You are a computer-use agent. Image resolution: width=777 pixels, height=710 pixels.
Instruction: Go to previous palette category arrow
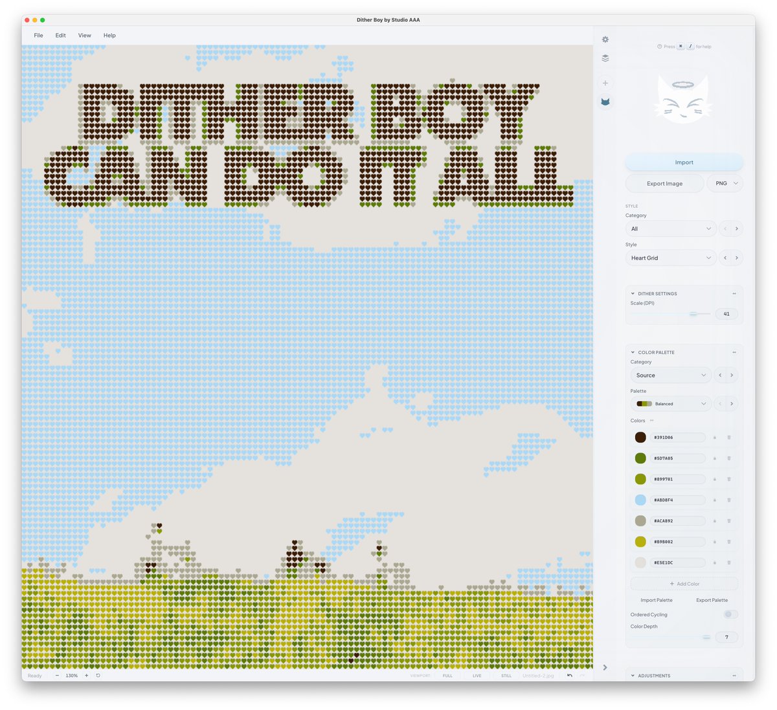720,375
